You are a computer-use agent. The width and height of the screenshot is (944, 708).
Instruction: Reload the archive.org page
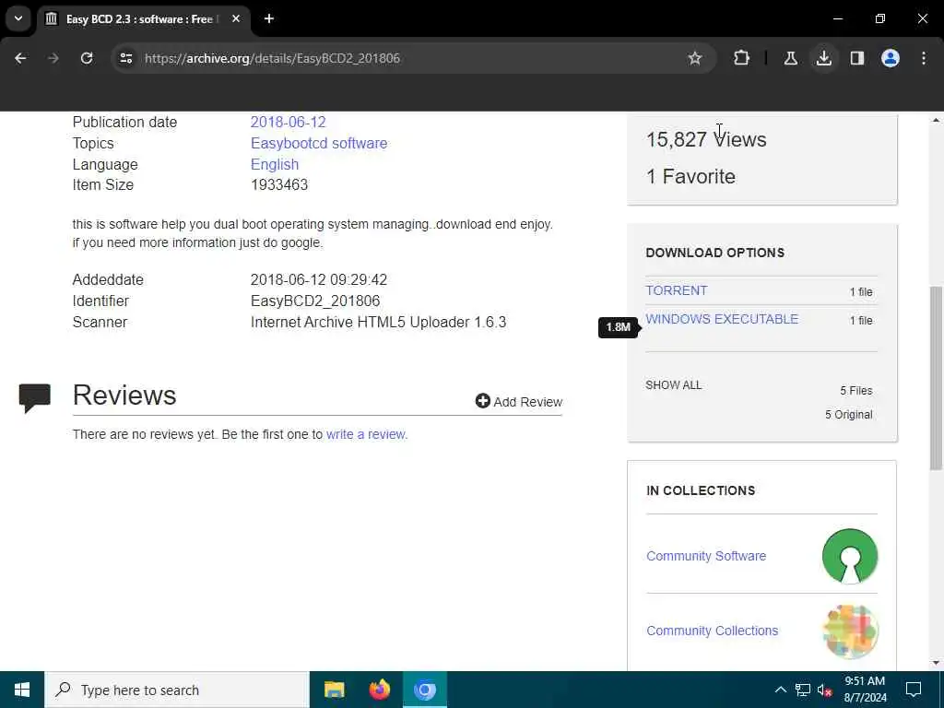click(x=87, y=58)
